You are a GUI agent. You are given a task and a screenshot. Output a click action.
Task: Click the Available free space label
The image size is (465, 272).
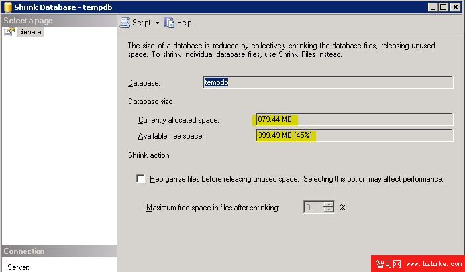click(171, 136)
